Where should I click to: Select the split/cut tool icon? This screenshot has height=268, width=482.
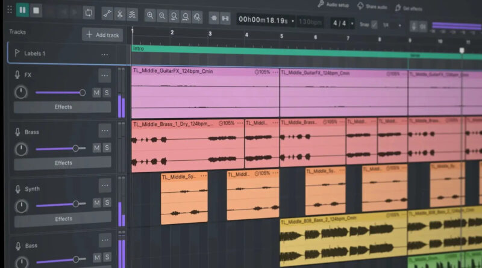point(120,14)
